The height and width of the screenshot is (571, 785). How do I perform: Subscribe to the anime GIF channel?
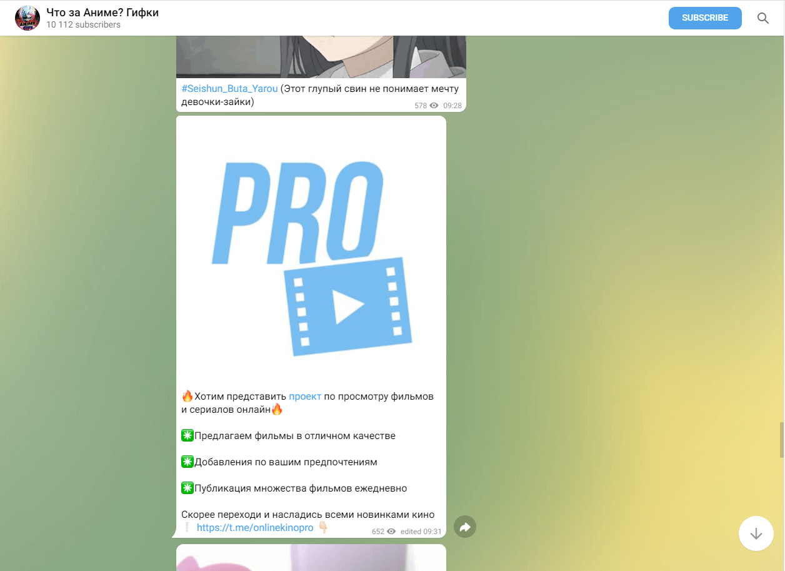pyautogui.click(x=705, y=18)
